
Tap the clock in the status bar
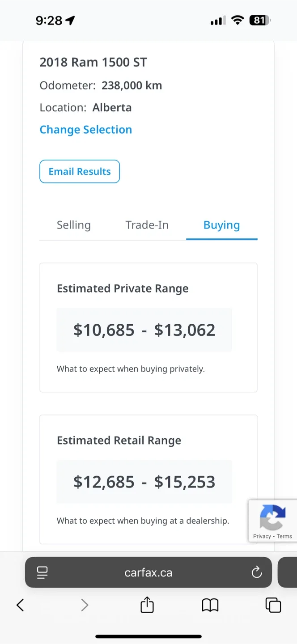(x=49, y=20)
